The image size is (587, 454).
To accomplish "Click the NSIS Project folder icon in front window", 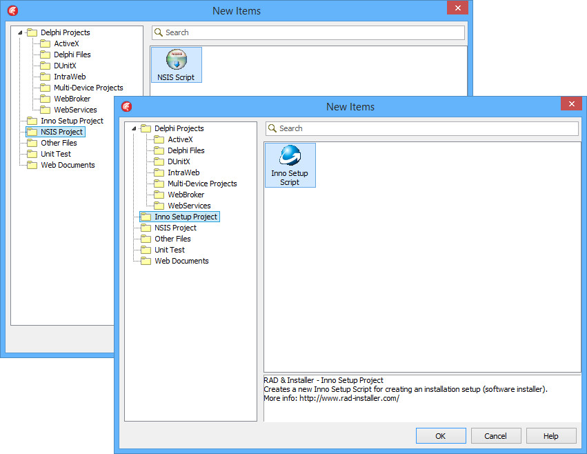I will [x=146, y=228].
